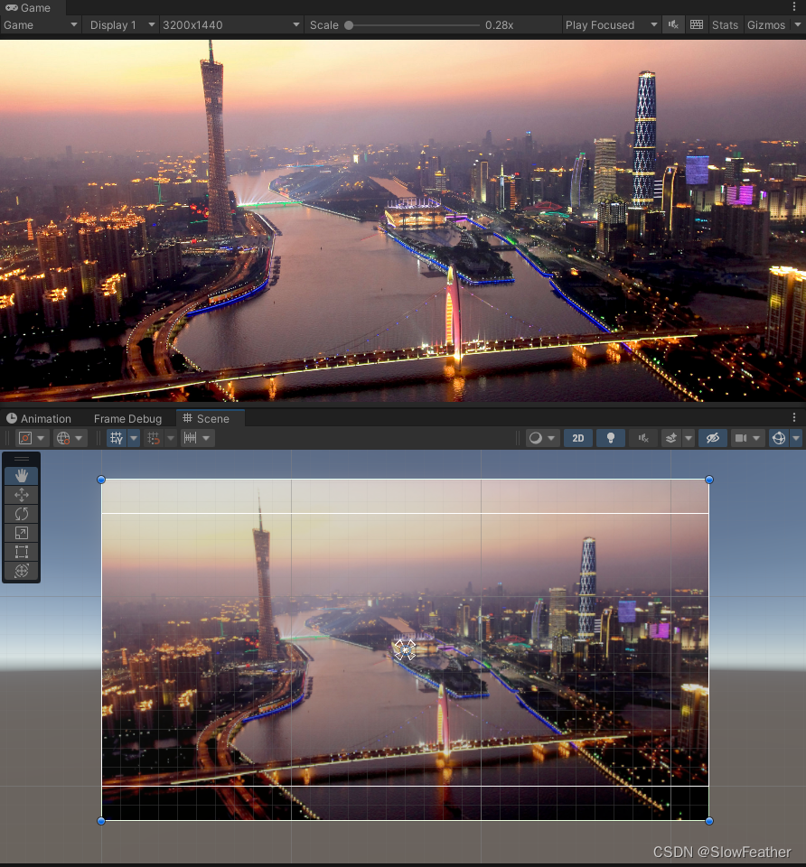Toggle 2D scene view mode

[x=577, y=438]
